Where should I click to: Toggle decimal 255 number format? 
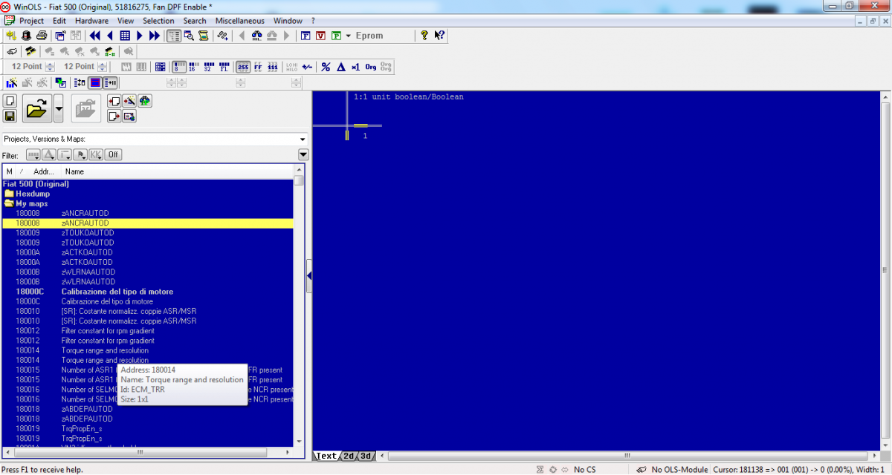243,67
